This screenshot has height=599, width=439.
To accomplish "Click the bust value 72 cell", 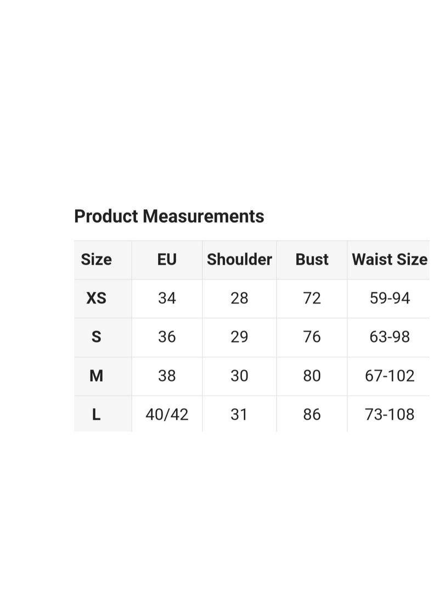I will click(312, 298).
